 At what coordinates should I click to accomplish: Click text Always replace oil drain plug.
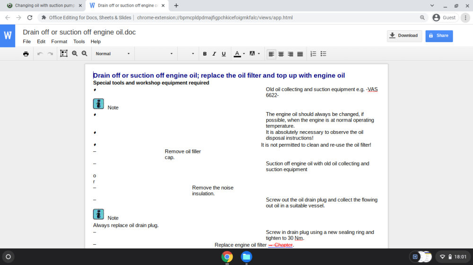[126, 225]
